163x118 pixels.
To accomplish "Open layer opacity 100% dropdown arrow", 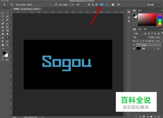I will [x=162, y=37].
